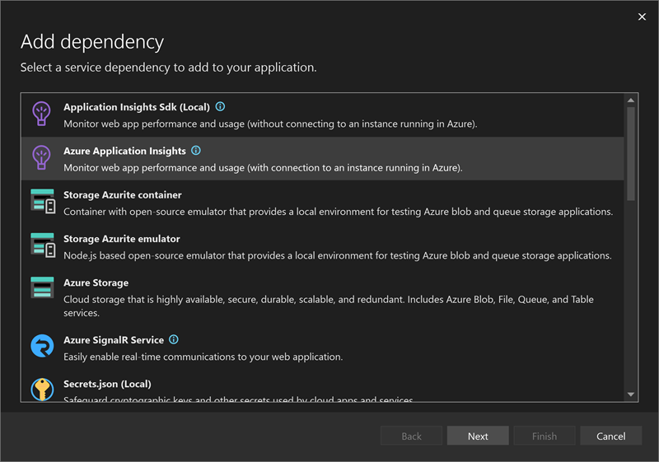Click the Next button
This screenshot has width=659, height=462.
click(478, 436)
